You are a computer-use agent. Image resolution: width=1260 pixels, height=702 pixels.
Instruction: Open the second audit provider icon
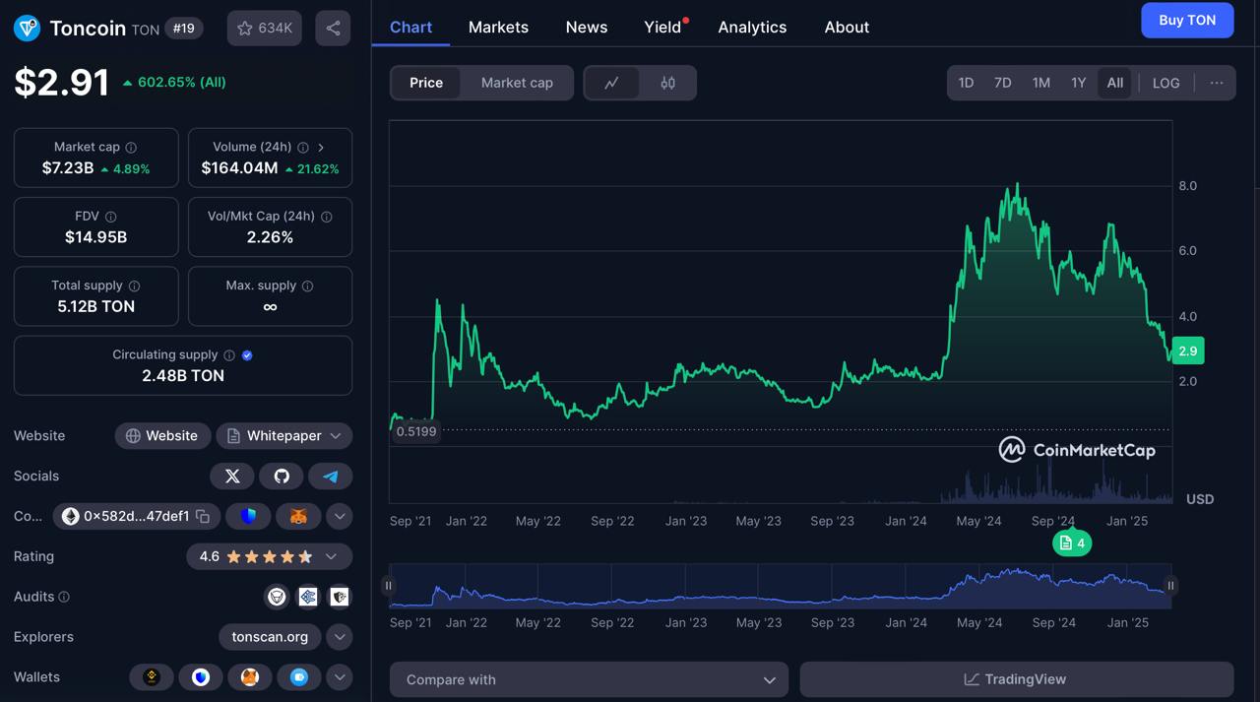pyautogui.click(x=308, y=597)
